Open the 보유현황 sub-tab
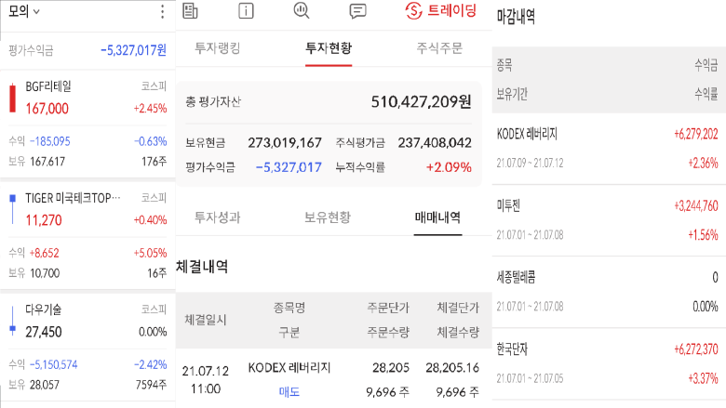Image resolution: width=726 pixels, height=408 pixels. point(328,217)
